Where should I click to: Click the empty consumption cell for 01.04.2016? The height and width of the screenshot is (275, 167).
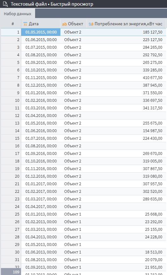[126, 116]
